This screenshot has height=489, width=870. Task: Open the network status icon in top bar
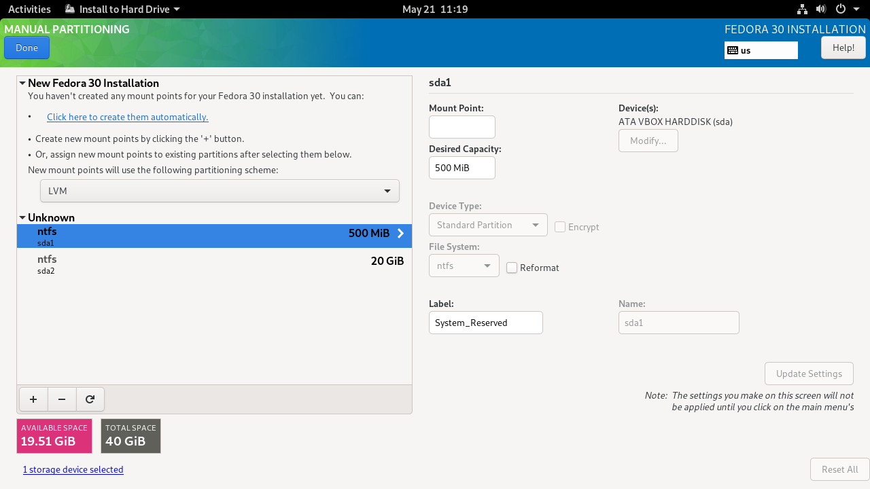click(x=802, y=10)
